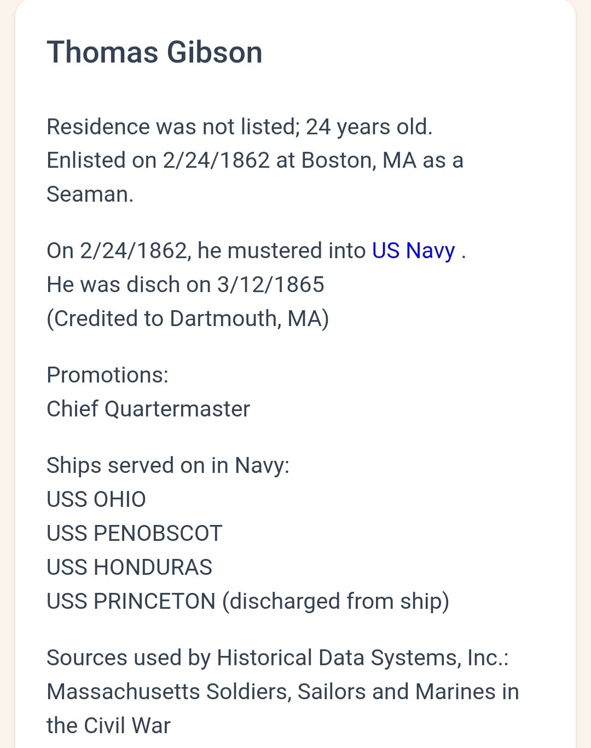Viewport: 591px width, 748px height.
Task: Tap '(discharged from ship)' note
Action: [335, 602]
